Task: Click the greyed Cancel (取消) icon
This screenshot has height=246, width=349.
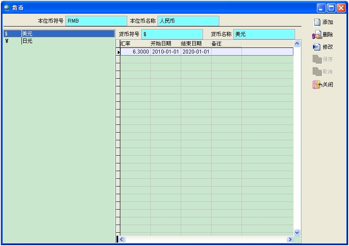Action: (x=317, y=72)
